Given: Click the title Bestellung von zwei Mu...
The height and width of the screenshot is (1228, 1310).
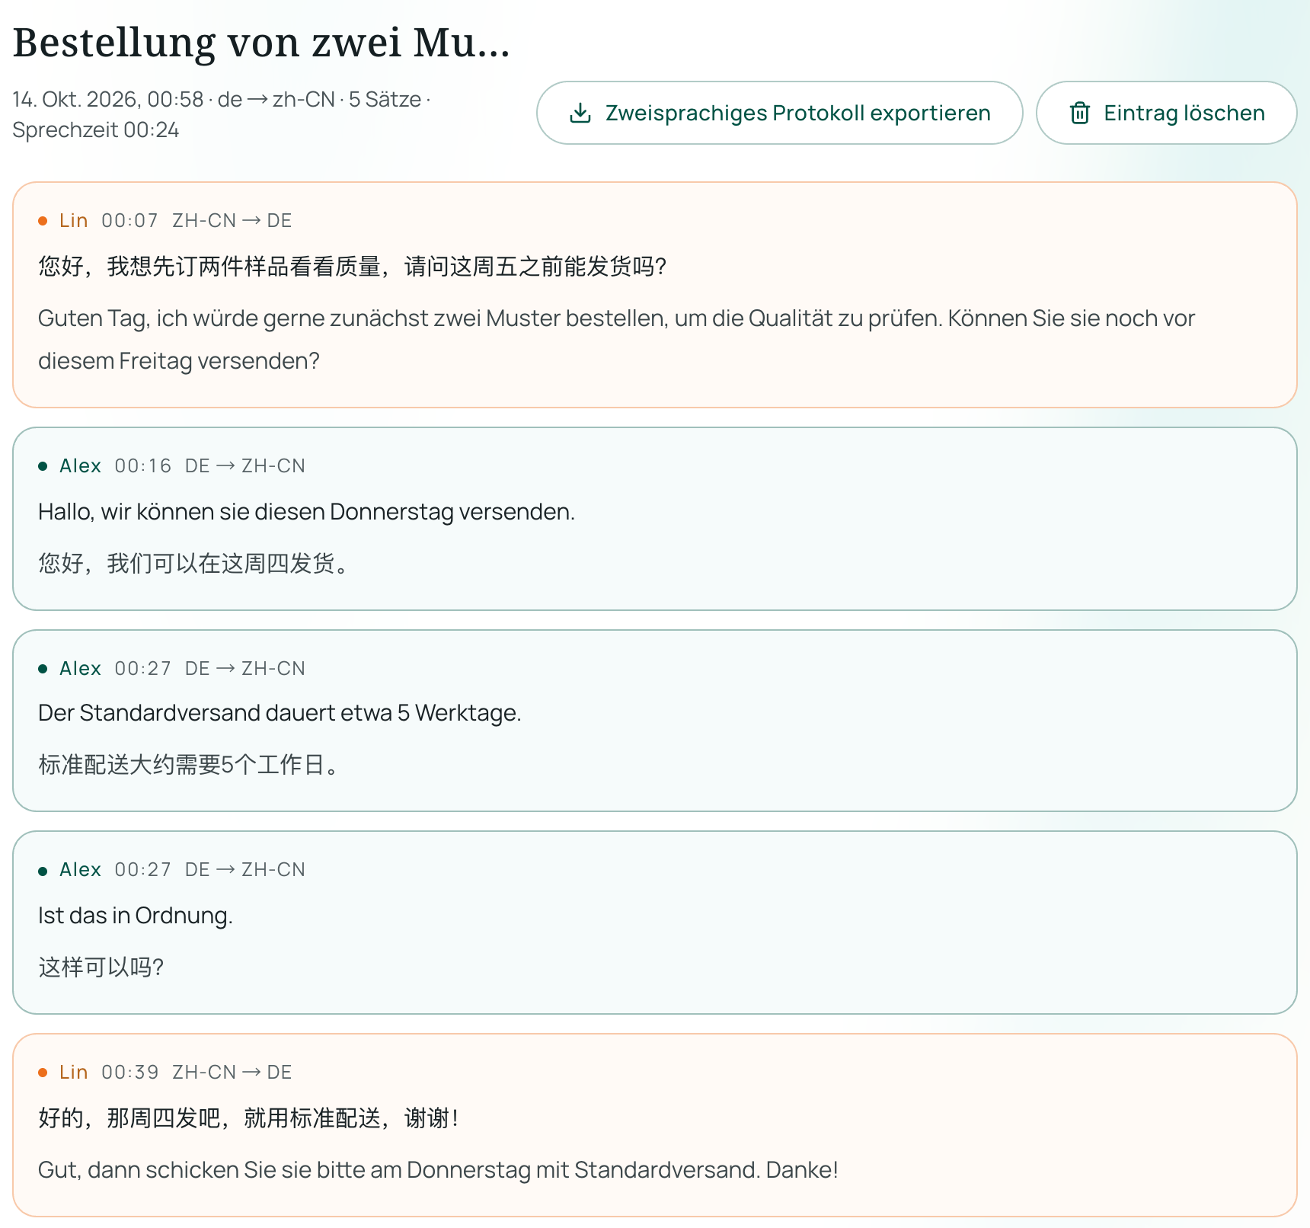Looking at the screenshot, I should (261, 43).
